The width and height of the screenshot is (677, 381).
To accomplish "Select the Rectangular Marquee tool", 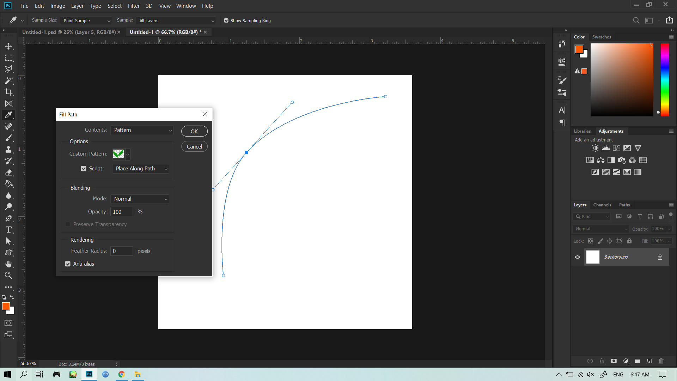I will tap(9, 58).
